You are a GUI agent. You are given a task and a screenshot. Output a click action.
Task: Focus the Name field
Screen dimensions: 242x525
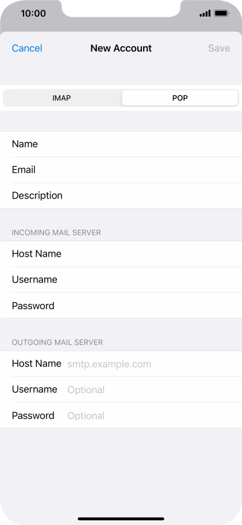(121, 144)
